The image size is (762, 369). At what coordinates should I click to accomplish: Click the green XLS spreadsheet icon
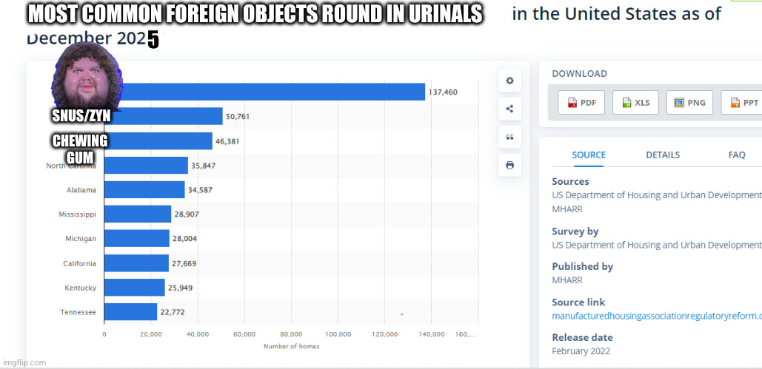tap(626, 103)
